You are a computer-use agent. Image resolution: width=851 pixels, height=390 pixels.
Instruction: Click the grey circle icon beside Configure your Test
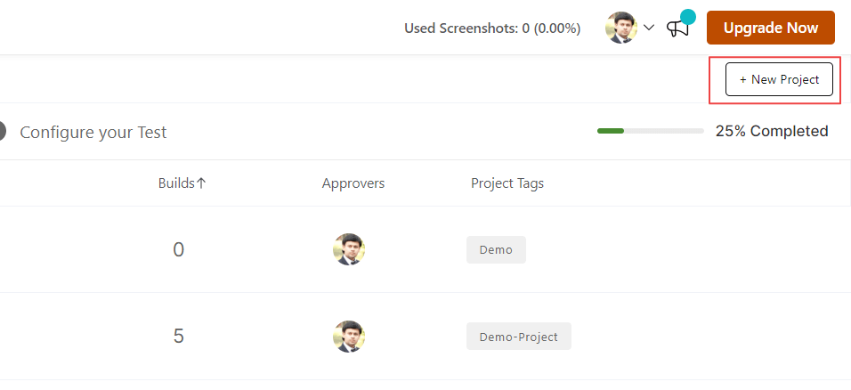(x=2, y=131)
